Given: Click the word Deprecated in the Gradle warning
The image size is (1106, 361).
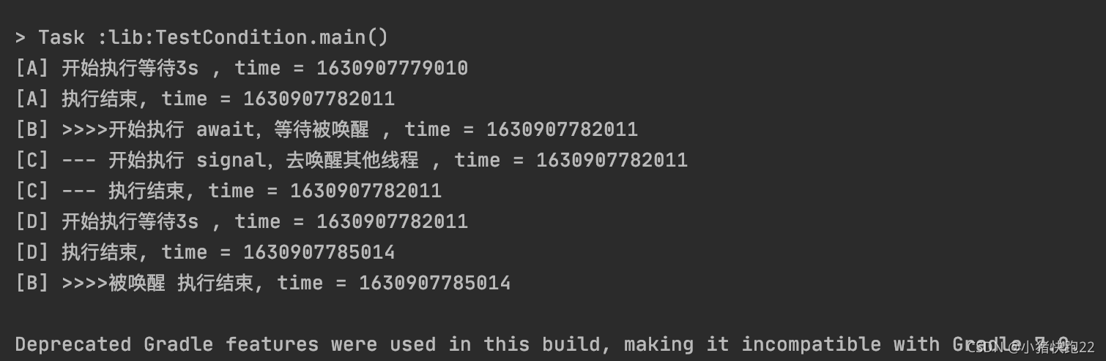Looking at the screenshot, I should click(73, 344).
